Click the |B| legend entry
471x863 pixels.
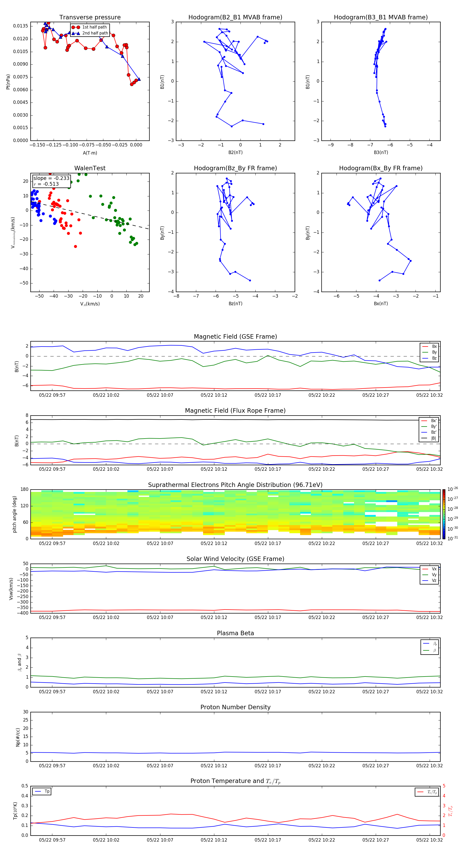coord(429,438)
